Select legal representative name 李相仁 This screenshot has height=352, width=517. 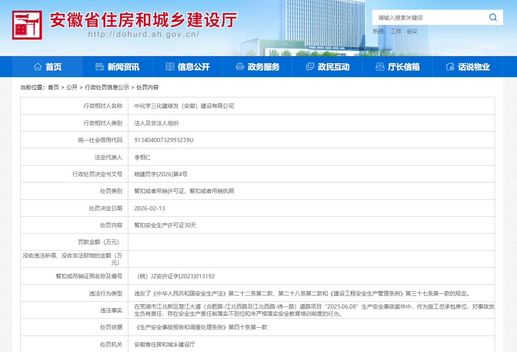[x=143, y=157]
